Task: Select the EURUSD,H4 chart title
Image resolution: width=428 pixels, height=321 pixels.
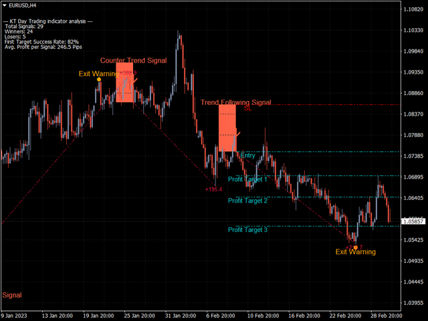Action: pyautogui.click(x=22, y=5)
